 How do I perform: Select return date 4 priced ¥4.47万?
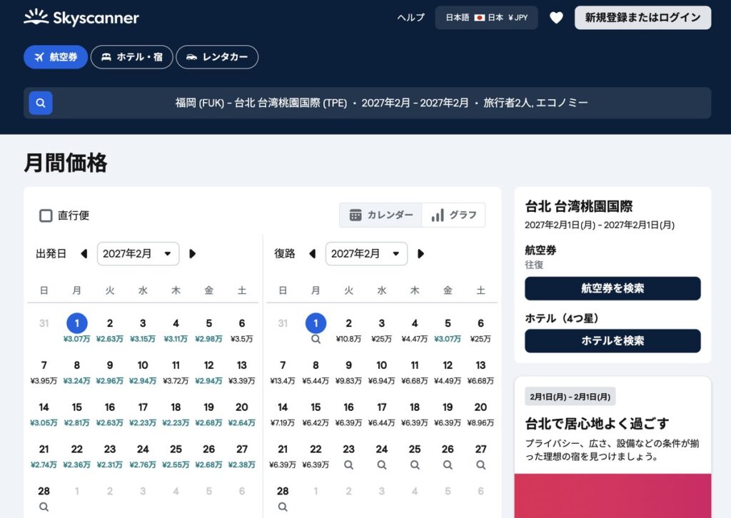pyautogui.click(x=415, y=329)
